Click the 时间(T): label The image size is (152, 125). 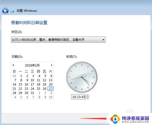pyautogui.click(x=71, y=57)
